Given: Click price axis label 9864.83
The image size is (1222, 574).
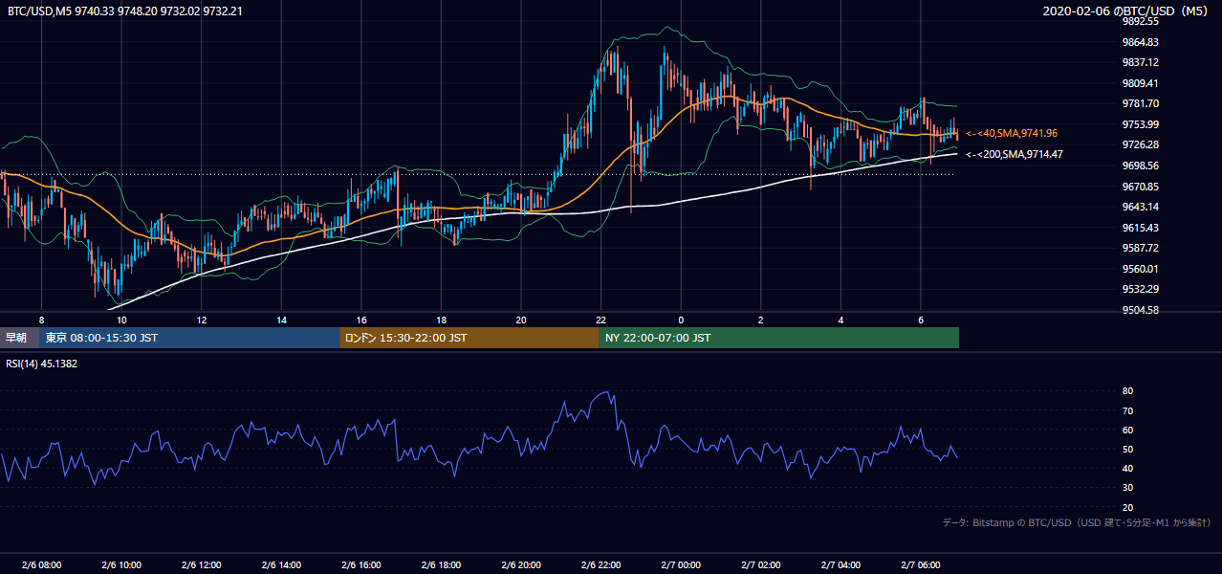Looking at the screenshot, I should 1141,42.
